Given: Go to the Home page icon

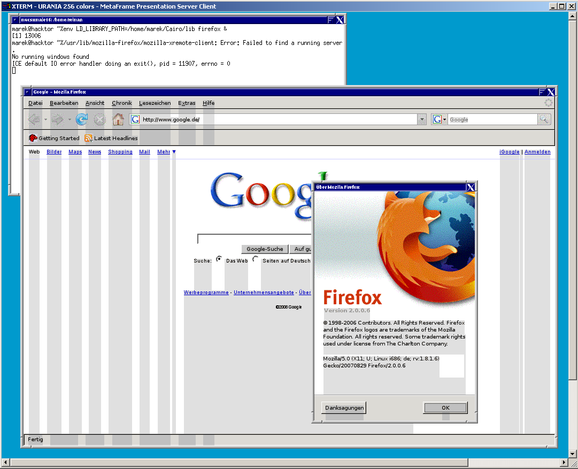Looking at the screenshot, I should (118, 120).
